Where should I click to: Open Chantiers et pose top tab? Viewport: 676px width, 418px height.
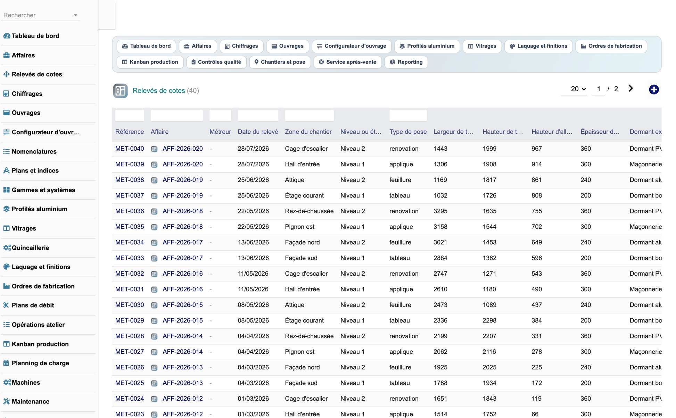pyautogui.click(x=280, y=62)
